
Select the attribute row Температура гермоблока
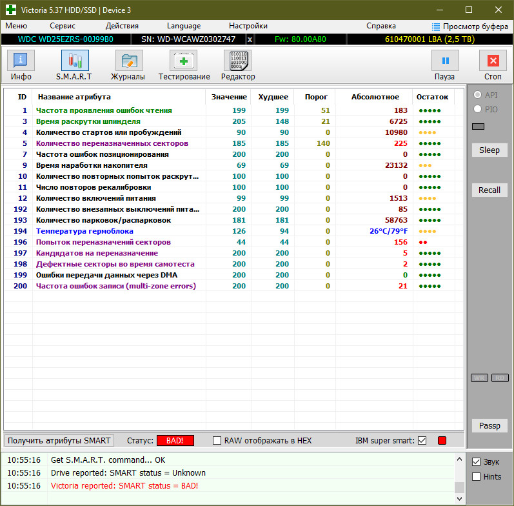pos(84,231)
